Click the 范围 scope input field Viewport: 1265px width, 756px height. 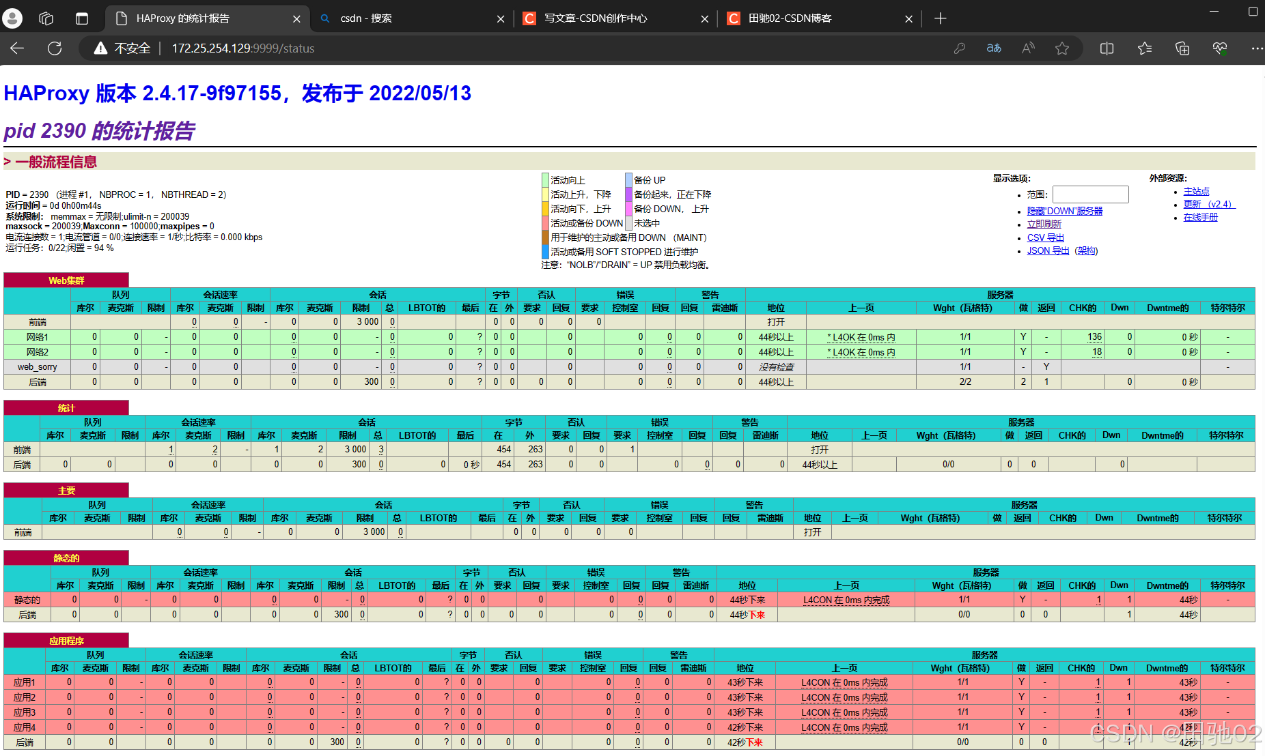(x=1090, y=194)
